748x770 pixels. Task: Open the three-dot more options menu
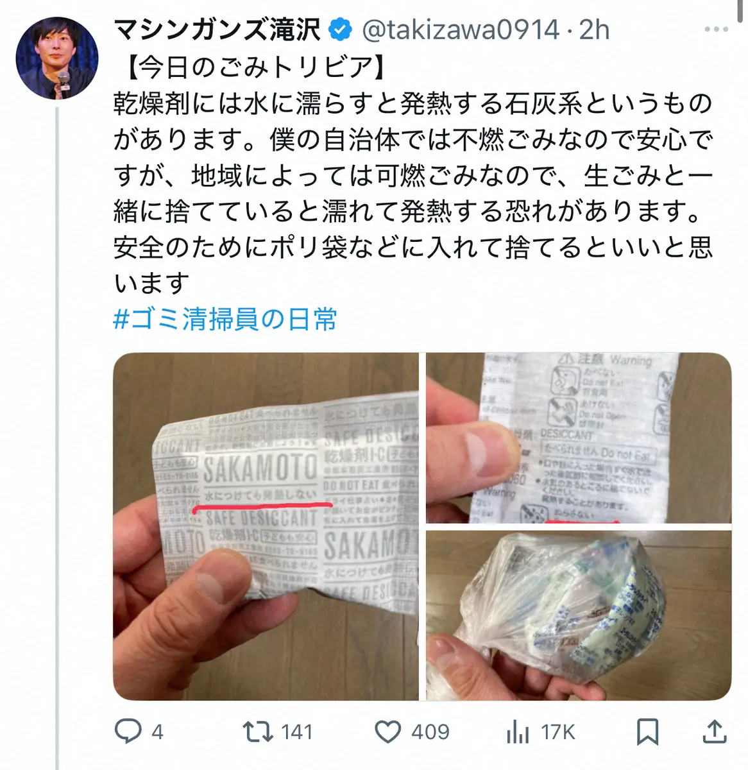click(716, 30)
